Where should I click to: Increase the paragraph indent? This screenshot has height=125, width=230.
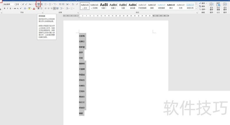(x=63, y=4)
